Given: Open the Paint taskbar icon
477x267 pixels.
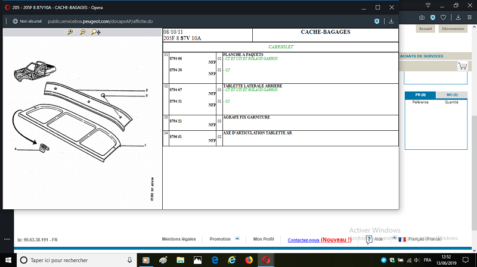Looking at the screenshot, I should 163,260.
